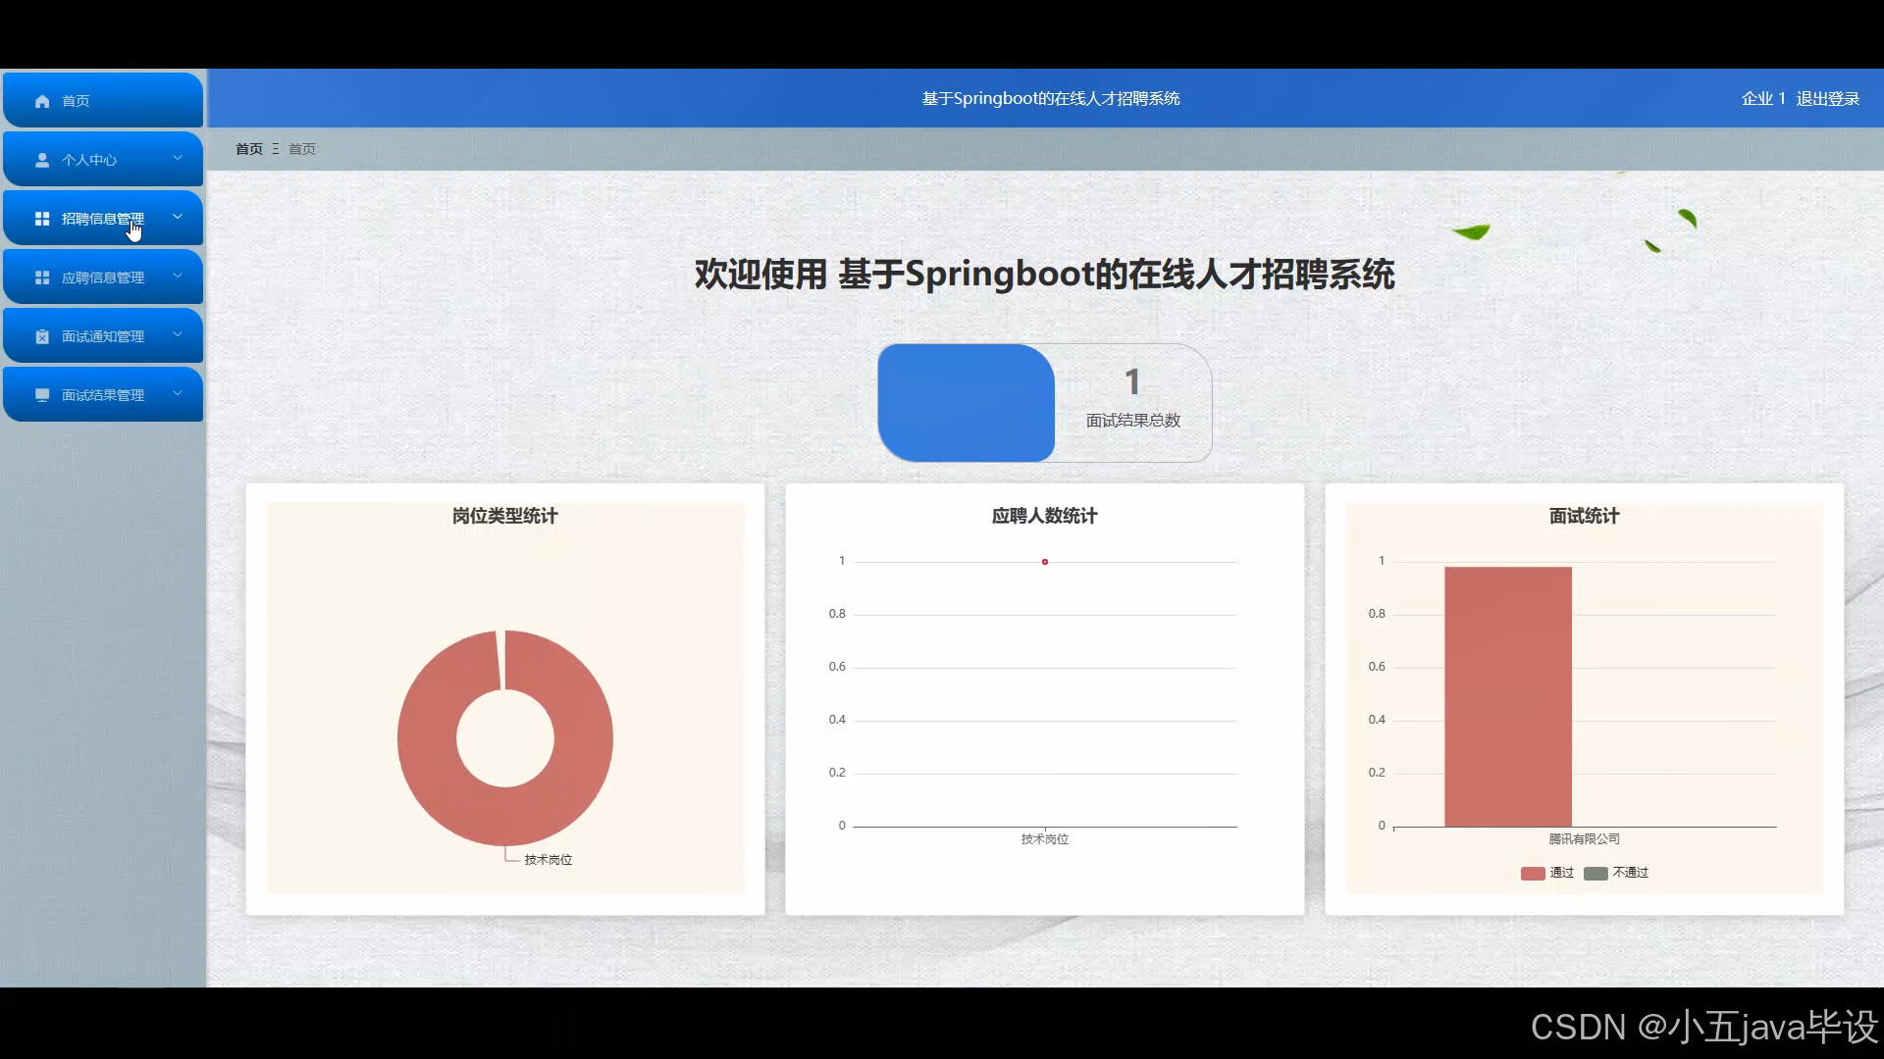Open the 首页 sidebar menu item
Image resolution: width=1884 pixels, height=1059 pixels.
coord(76,101)
